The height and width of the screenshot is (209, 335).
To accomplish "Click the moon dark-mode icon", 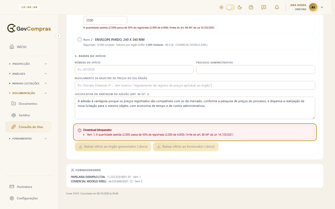I will tap(240, 7).
